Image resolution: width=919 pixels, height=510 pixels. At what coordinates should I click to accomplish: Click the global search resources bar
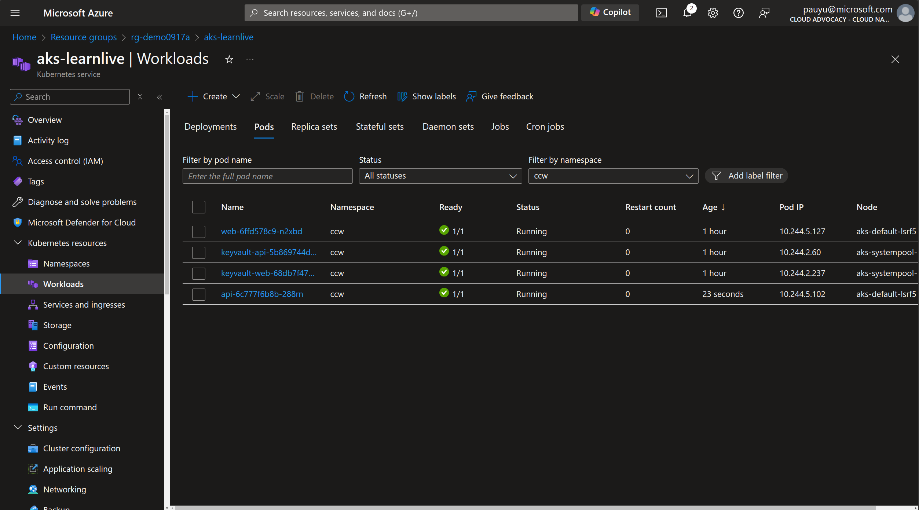pos(411,13)
